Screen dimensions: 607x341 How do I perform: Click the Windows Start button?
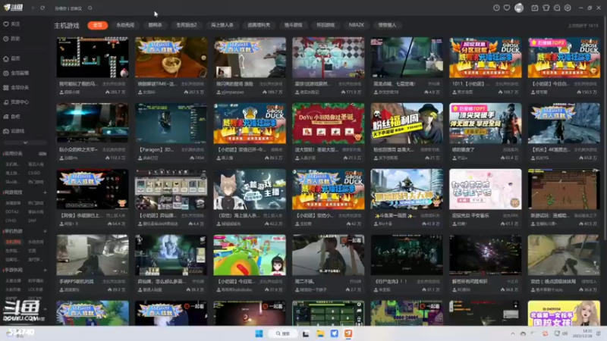pos(259,333)
